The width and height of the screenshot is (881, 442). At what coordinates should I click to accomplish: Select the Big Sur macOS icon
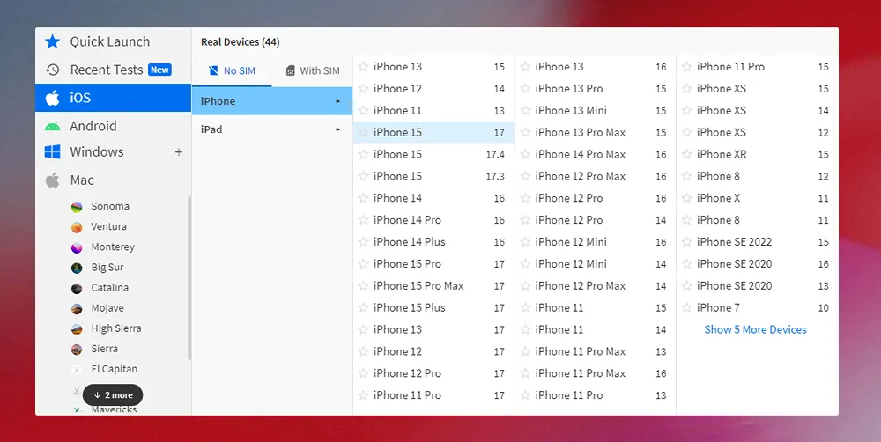click(x=77, y=268)
